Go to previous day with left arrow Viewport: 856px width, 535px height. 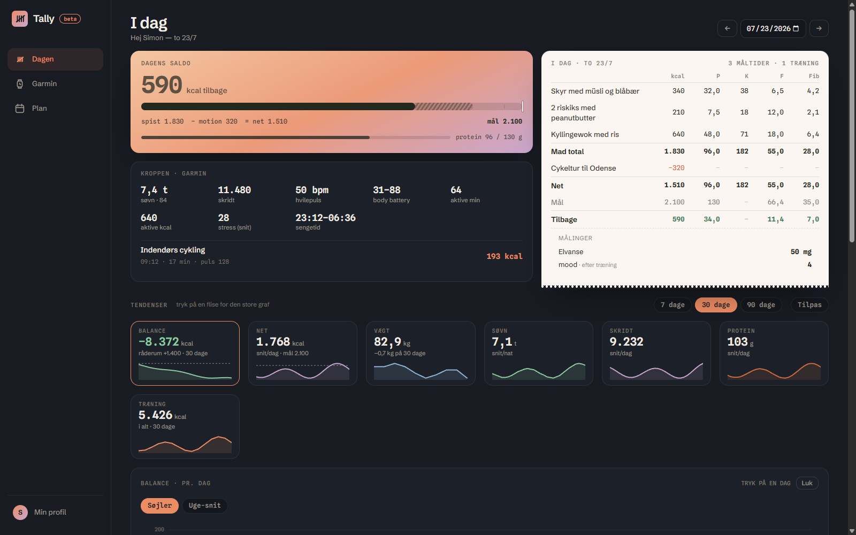point(727,28)
